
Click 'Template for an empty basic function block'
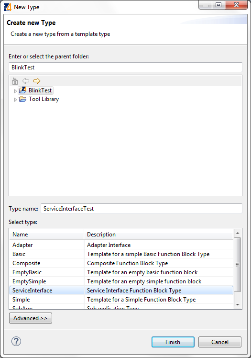[x=142, y=272]
